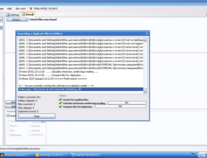Click the log list scroll-down arrow
This screenshot has width=207, height=158.
[145, 92]
